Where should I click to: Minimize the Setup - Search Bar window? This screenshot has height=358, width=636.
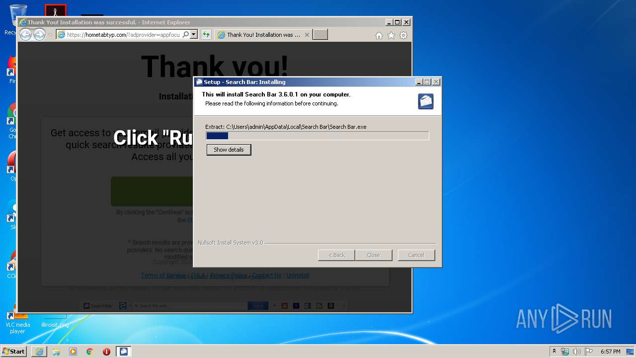tap(419, 82)
